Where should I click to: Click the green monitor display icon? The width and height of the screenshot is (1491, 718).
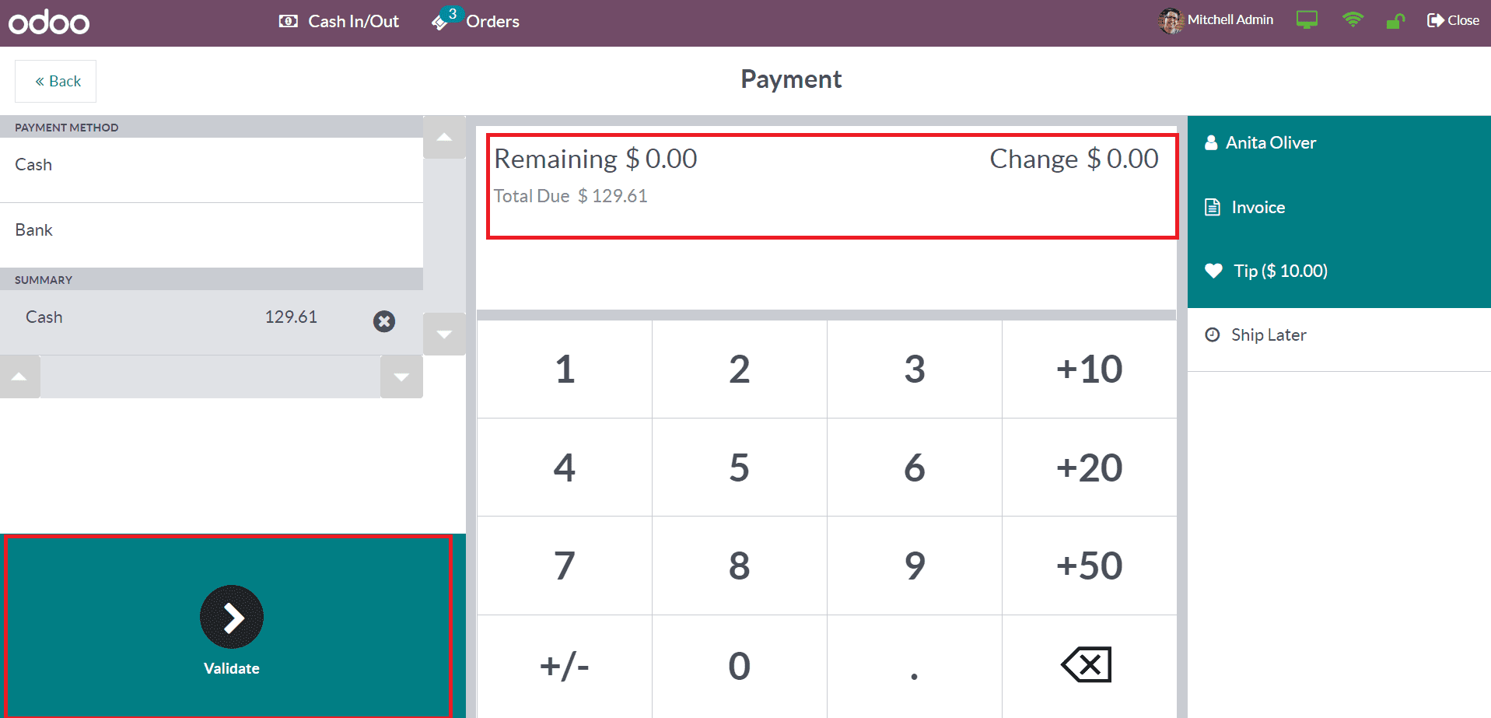[1307, 20]
